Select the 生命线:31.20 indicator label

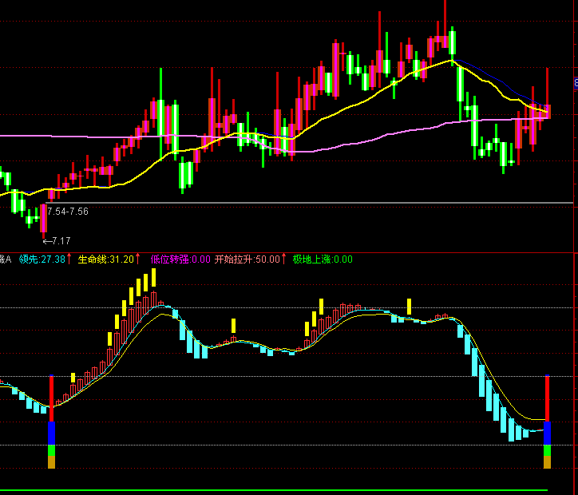106,259
